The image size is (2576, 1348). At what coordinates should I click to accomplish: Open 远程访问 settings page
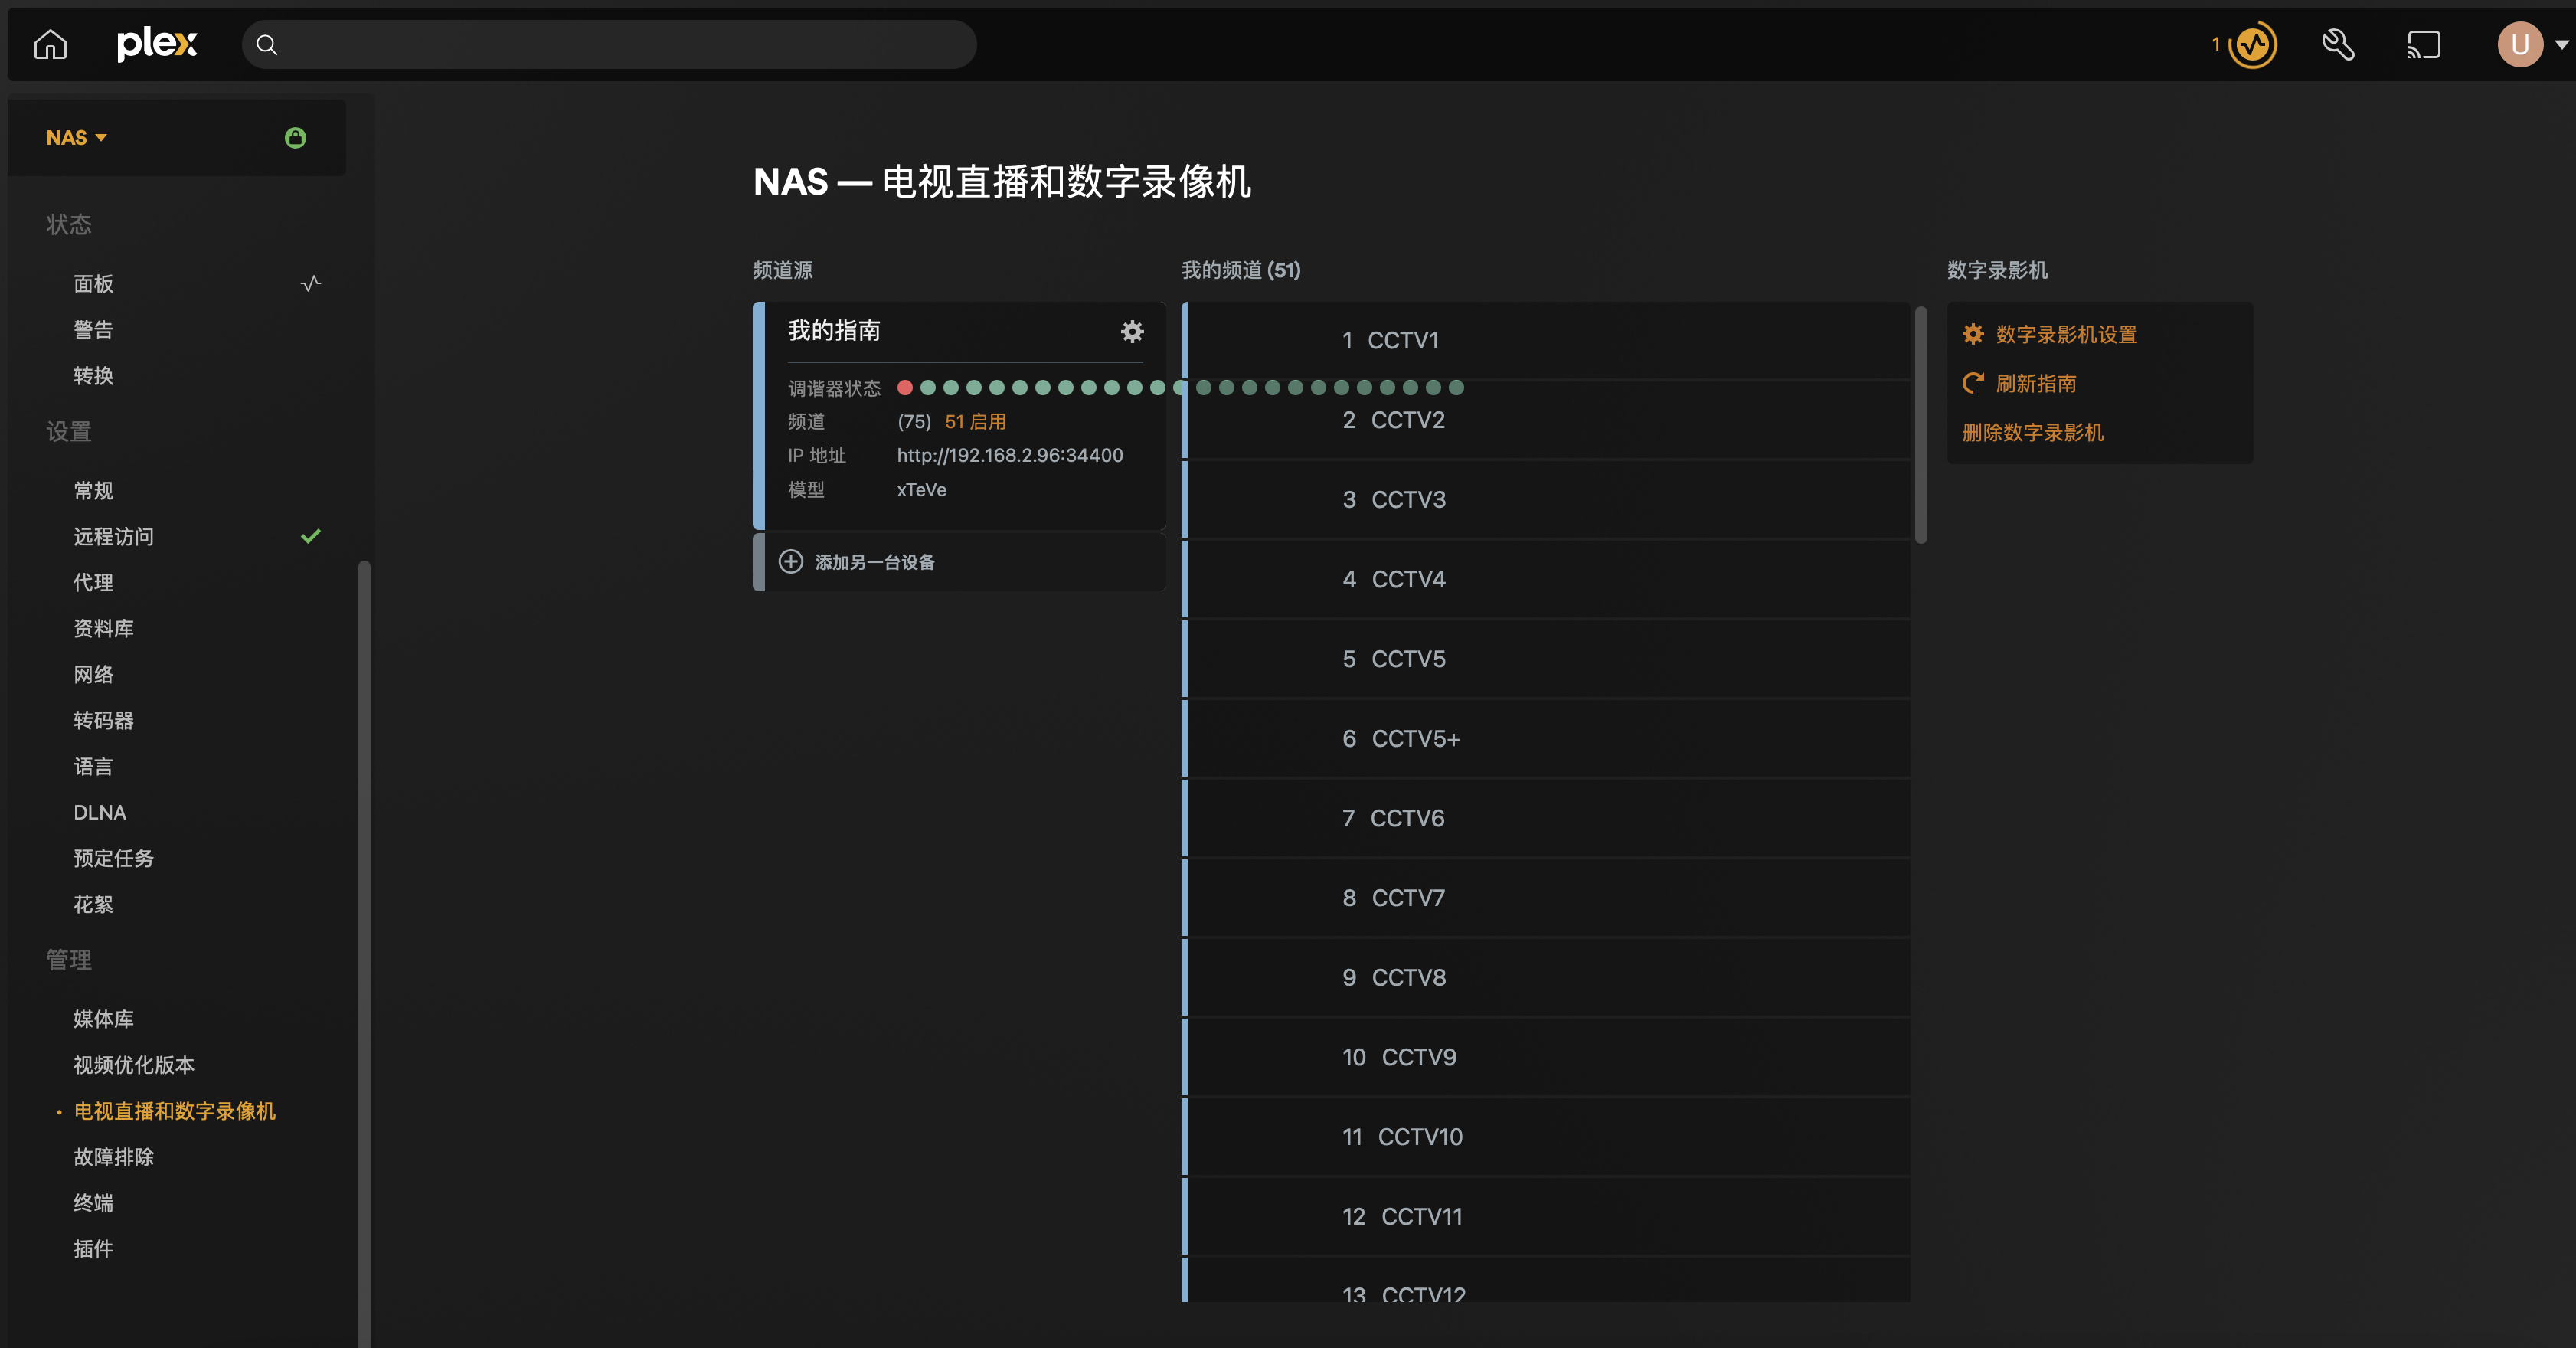114,537
